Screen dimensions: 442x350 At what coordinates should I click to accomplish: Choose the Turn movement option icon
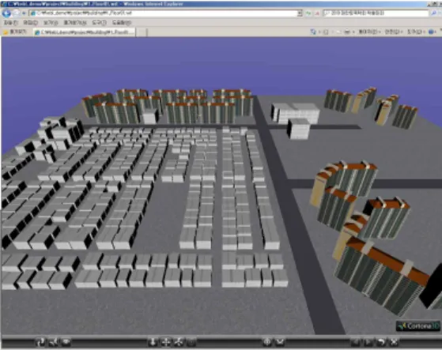coord(179,342)
